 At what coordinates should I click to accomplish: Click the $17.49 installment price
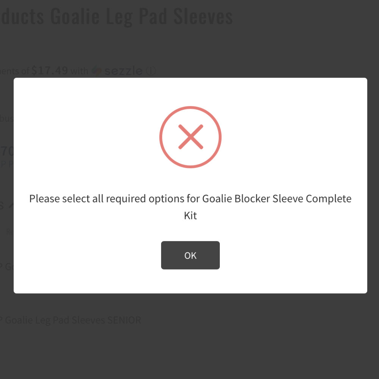tap(50, 70)
